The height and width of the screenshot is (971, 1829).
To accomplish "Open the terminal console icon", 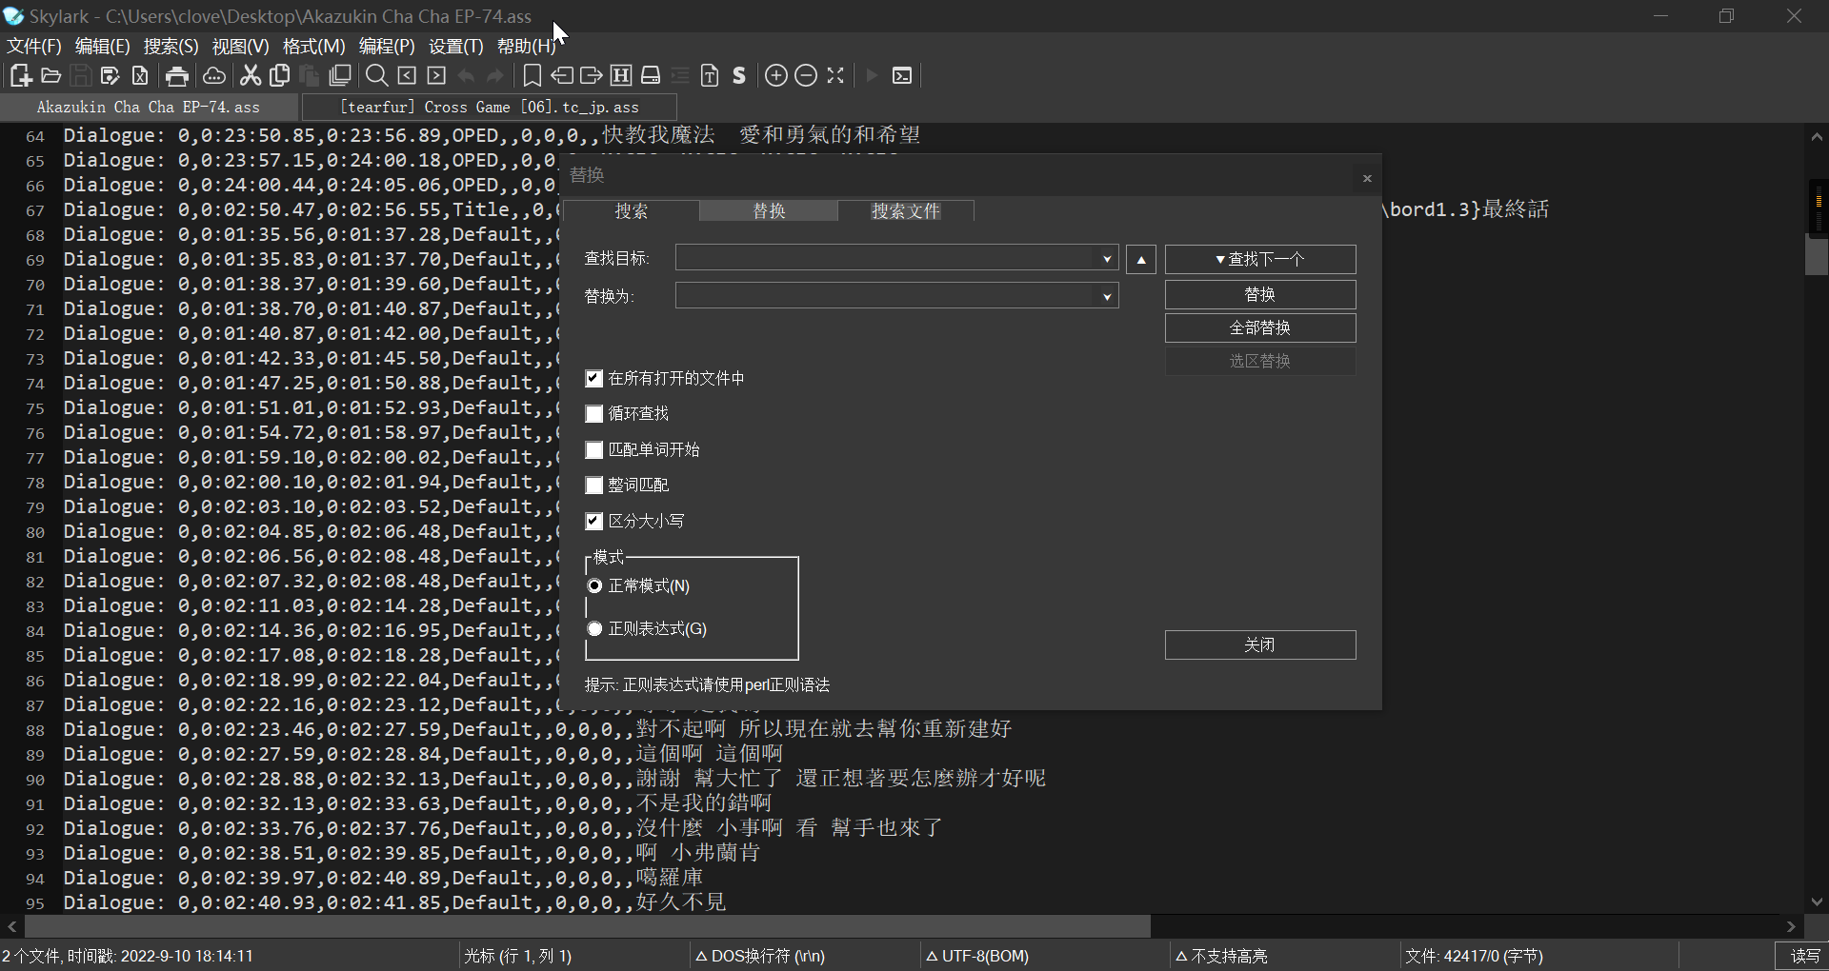I will coord(902,76).
